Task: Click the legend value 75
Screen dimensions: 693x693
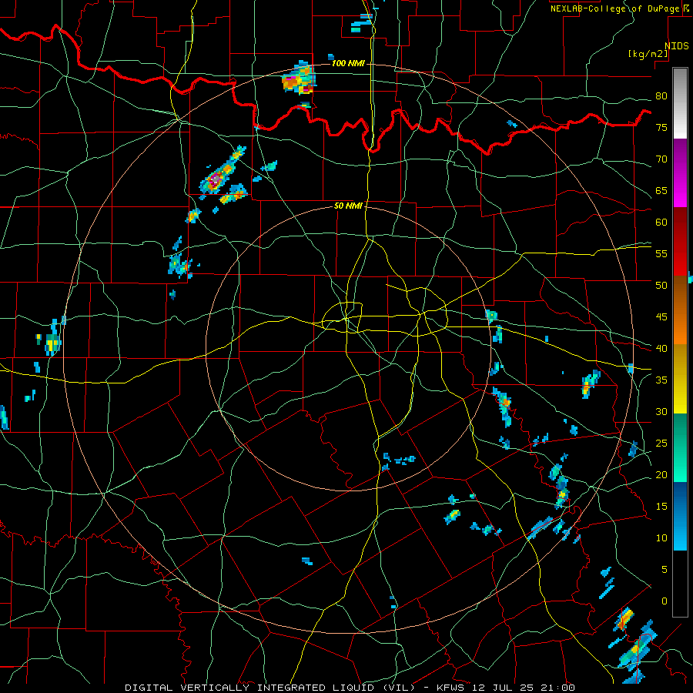Action: 661,127
